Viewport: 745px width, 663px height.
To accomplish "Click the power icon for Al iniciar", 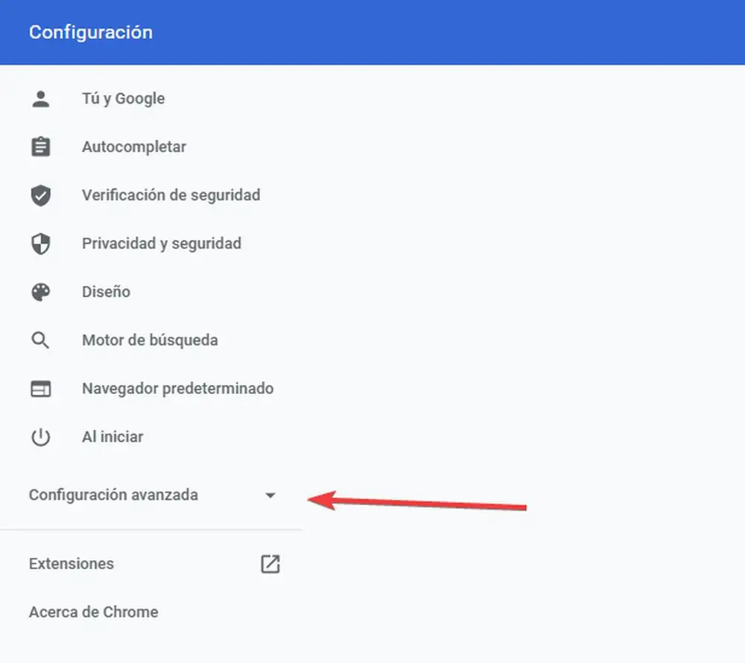I will pyautogui.click(x=40, y=437).
